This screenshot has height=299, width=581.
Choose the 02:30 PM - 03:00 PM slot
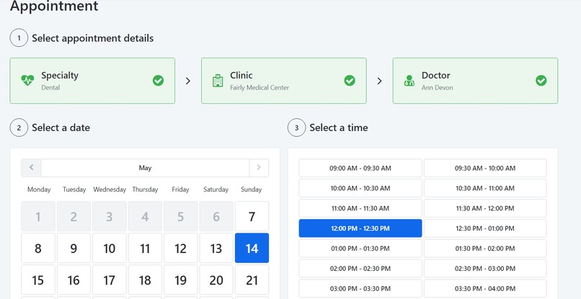tap(485, 268)
